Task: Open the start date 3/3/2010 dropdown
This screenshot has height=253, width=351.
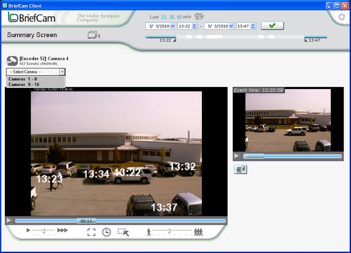Action: (x=173, y=26)
